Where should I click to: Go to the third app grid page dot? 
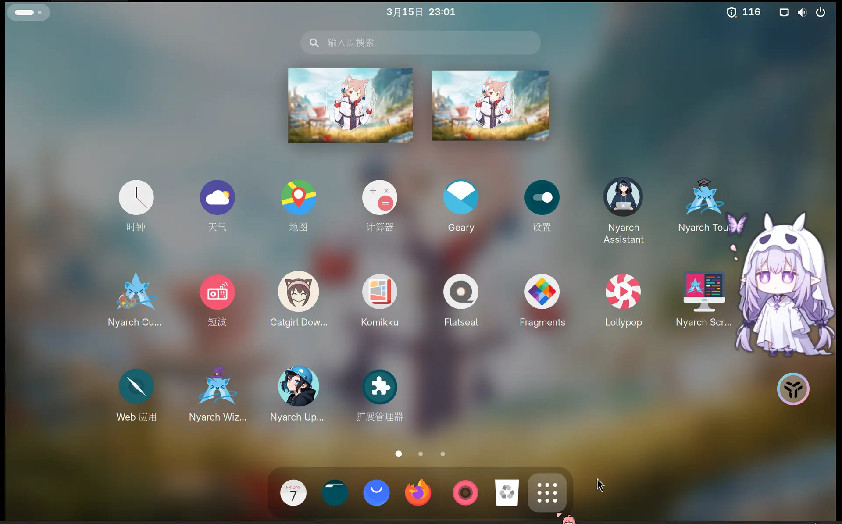click(x=442, y=454)
